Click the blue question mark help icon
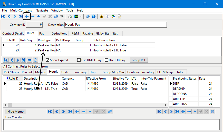Image resolution: width=223 pixels, height=132 pixels. click(88, 16)
